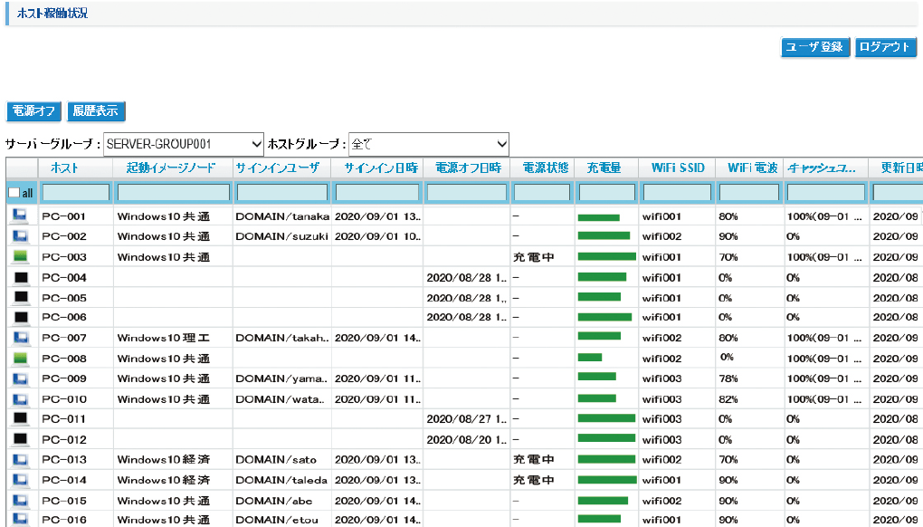Click the PC-001 charge level bar
Screen dimensions: 923x527
pos(599,217)
